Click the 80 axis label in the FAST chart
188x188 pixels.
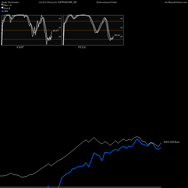pos(60,18)
